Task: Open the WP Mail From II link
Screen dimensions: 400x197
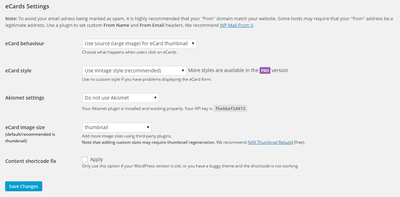Action: click(236, 25)
